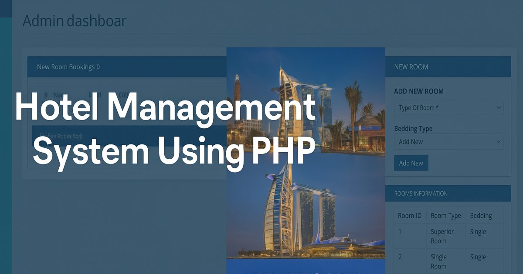Click the chevron on the Type Of Room field

pyautogui.click(x=498, y=107)
